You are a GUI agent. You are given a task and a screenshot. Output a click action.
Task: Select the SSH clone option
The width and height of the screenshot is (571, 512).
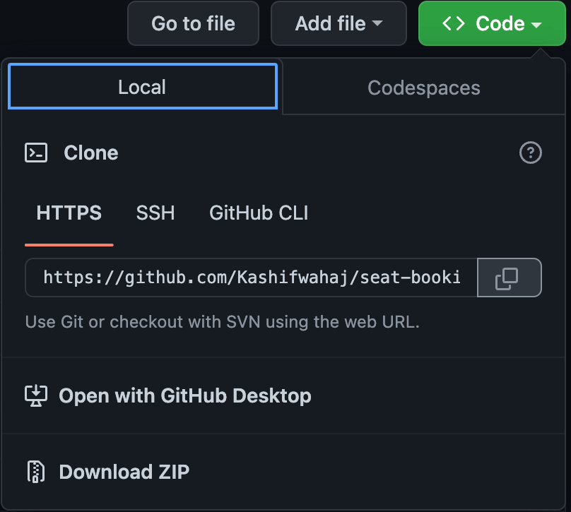[x=155, y=213]
